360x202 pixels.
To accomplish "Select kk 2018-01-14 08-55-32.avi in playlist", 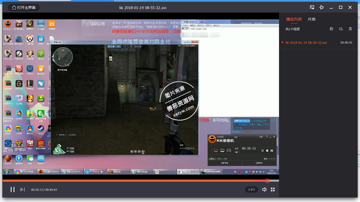I will click(x=306, y=43).
